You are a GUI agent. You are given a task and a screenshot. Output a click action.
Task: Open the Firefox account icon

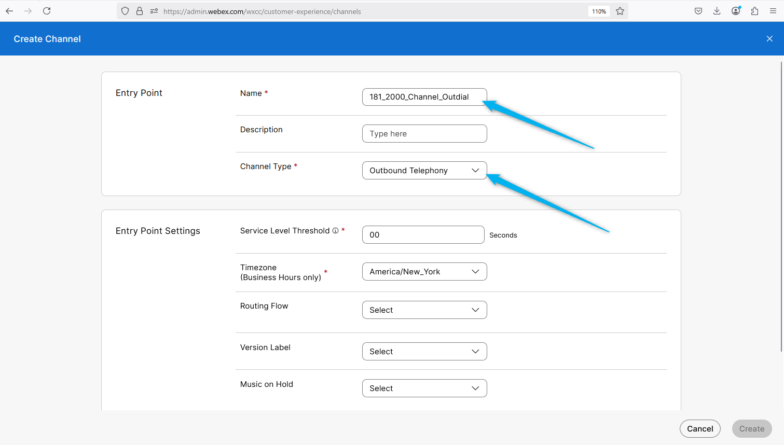click(736, 11)
